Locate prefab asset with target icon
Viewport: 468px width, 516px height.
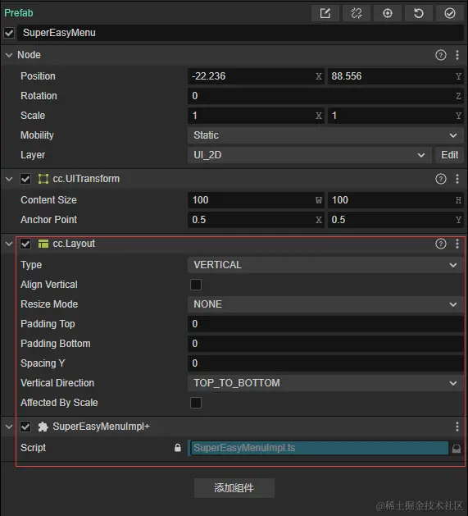click(388, 13)
